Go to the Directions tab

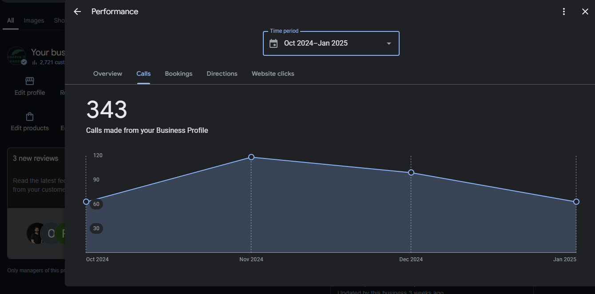(222, 73)
